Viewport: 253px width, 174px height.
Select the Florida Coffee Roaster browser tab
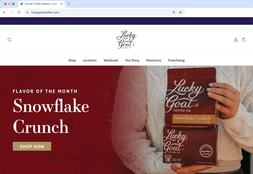42,4
